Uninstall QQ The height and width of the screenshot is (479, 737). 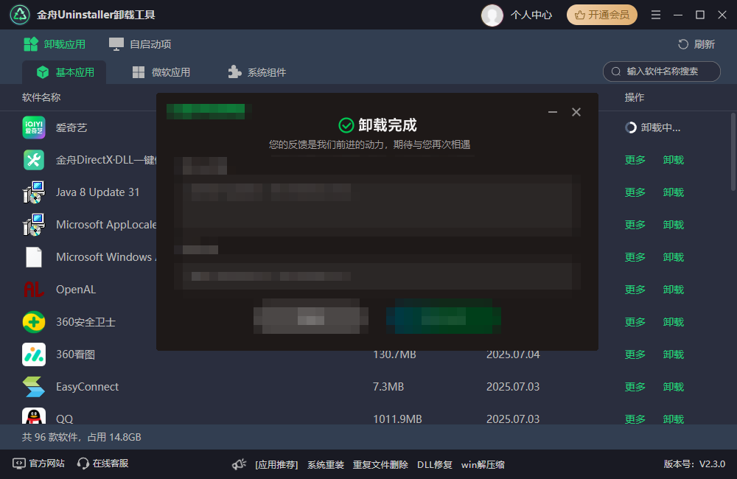coord(673,419)
